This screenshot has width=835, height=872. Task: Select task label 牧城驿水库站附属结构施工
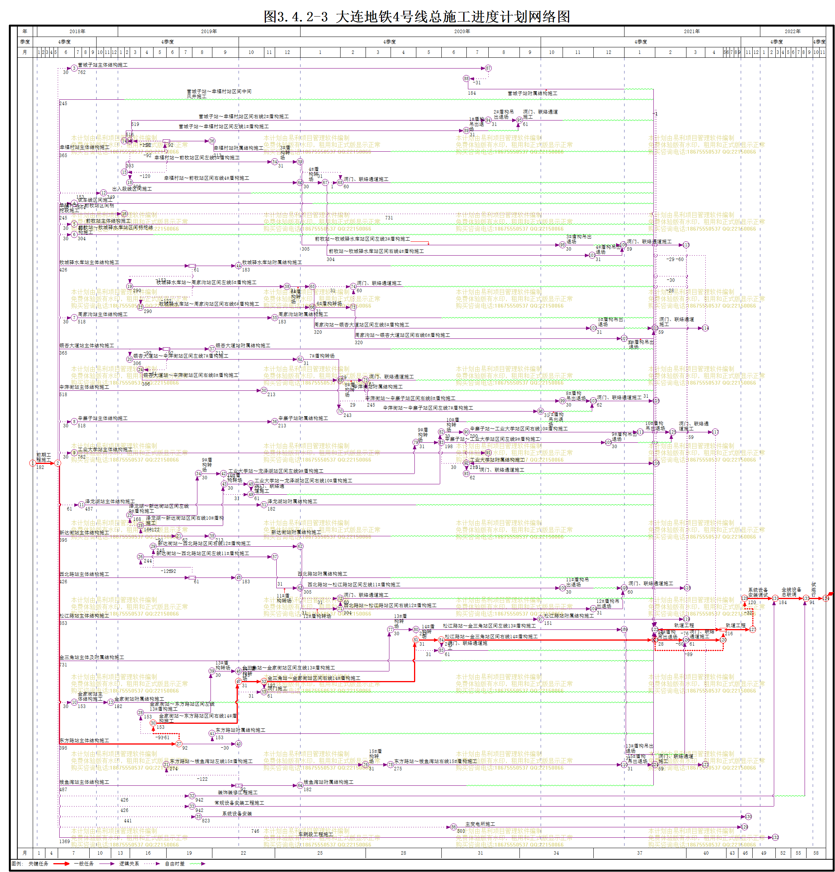point(272,263)
